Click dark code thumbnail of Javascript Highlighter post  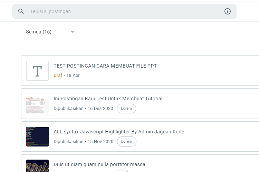(x=38, y=136)
